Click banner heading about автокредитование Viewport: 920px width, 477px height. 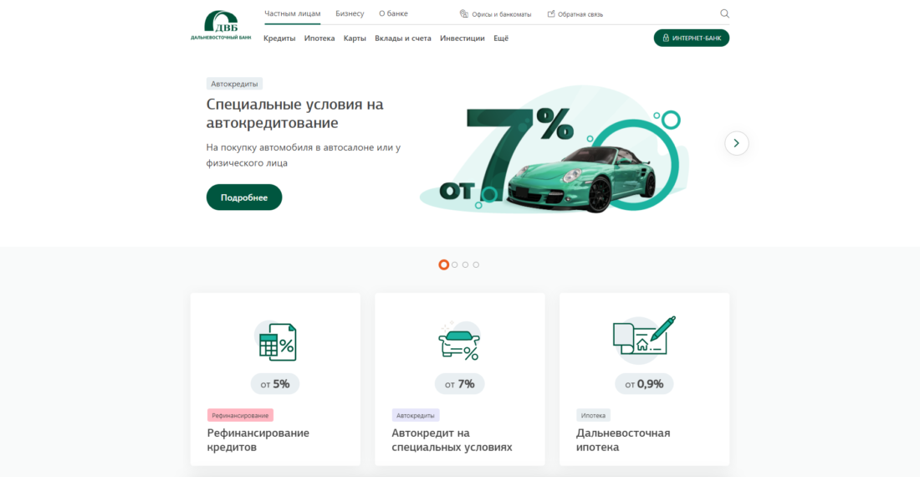[x=294, y=113]
